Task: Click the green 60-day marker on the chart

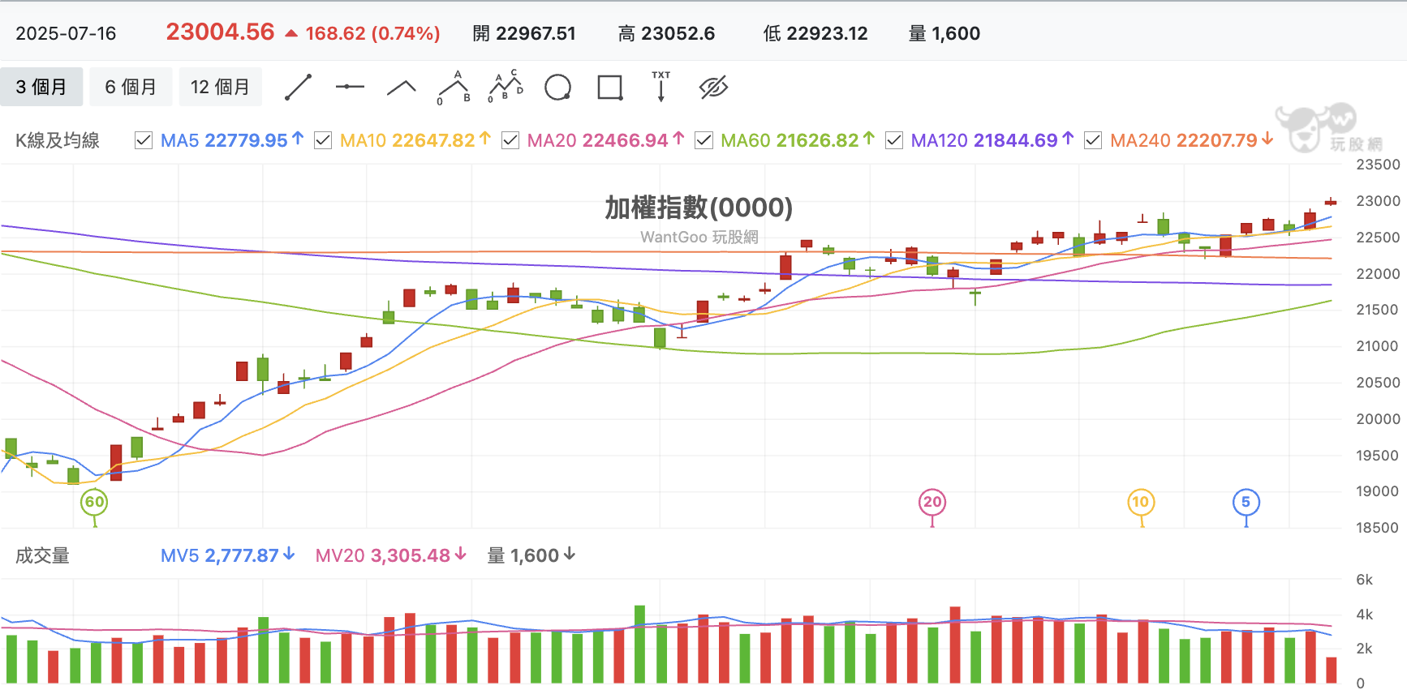Action: pos(95,502)
